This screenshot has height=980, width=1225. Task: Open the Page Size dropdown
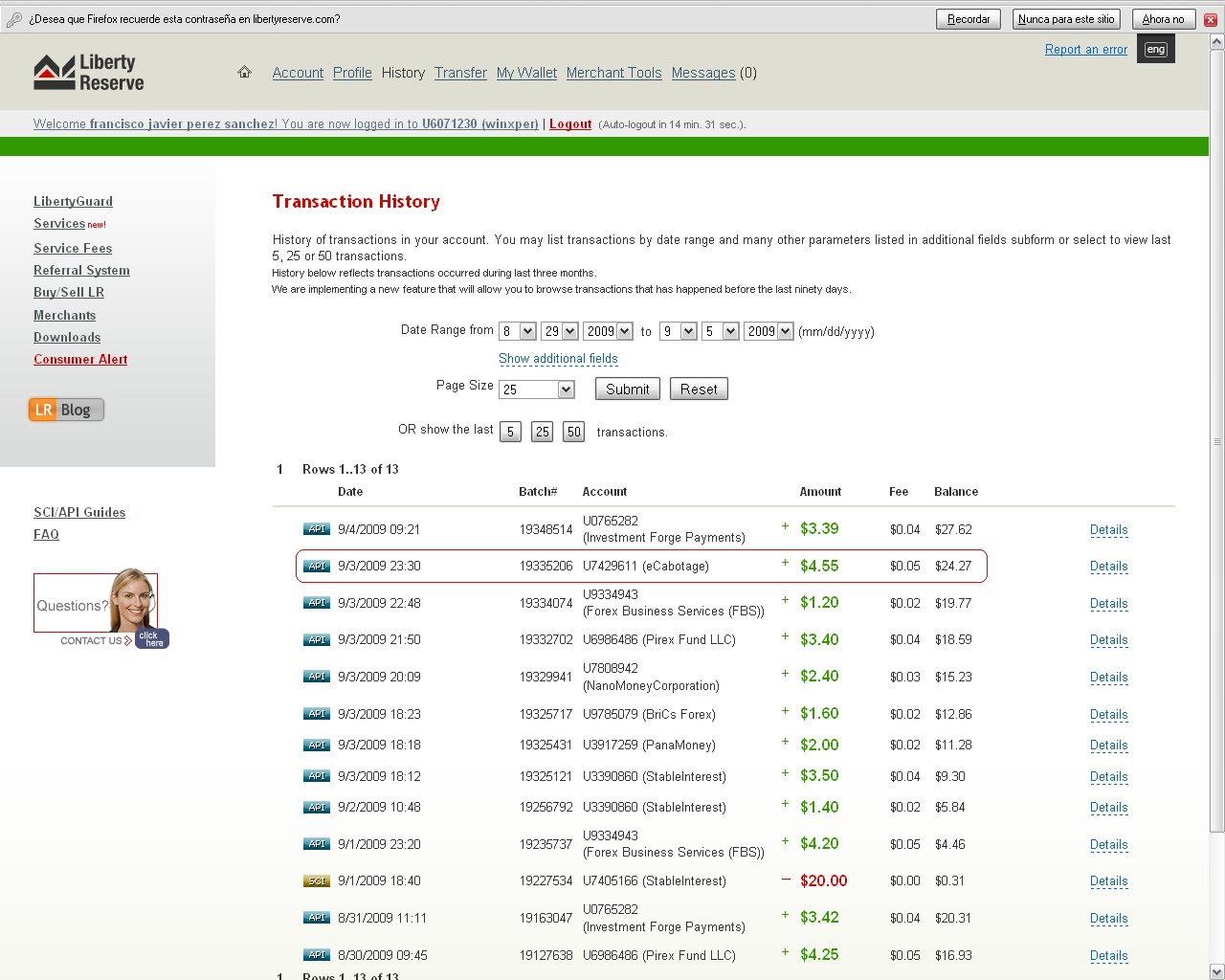click(x=537, y=390)
